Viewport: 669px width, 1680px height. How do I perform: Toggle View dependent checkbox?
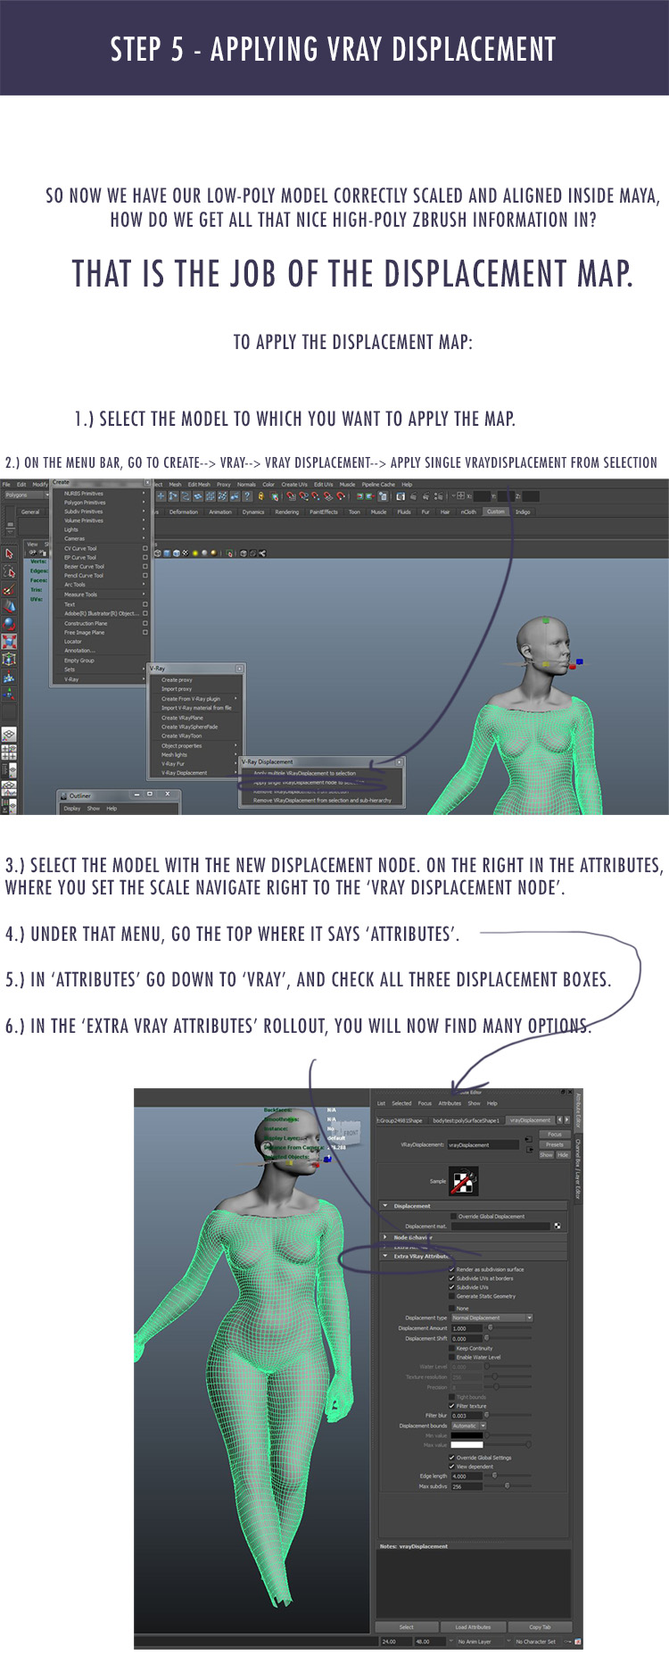(x=451, y=1467)
